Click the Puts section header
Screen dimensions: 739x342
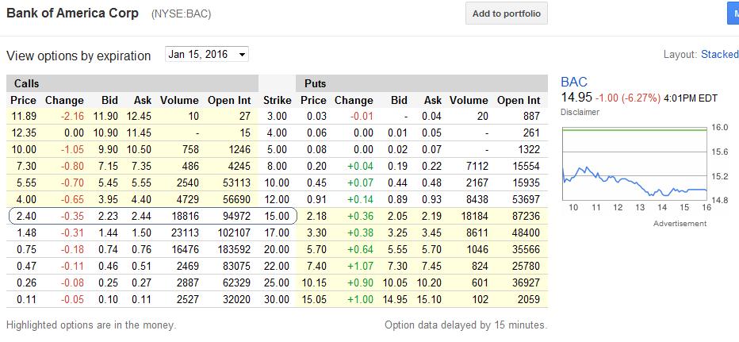click(x=422, y=83)
